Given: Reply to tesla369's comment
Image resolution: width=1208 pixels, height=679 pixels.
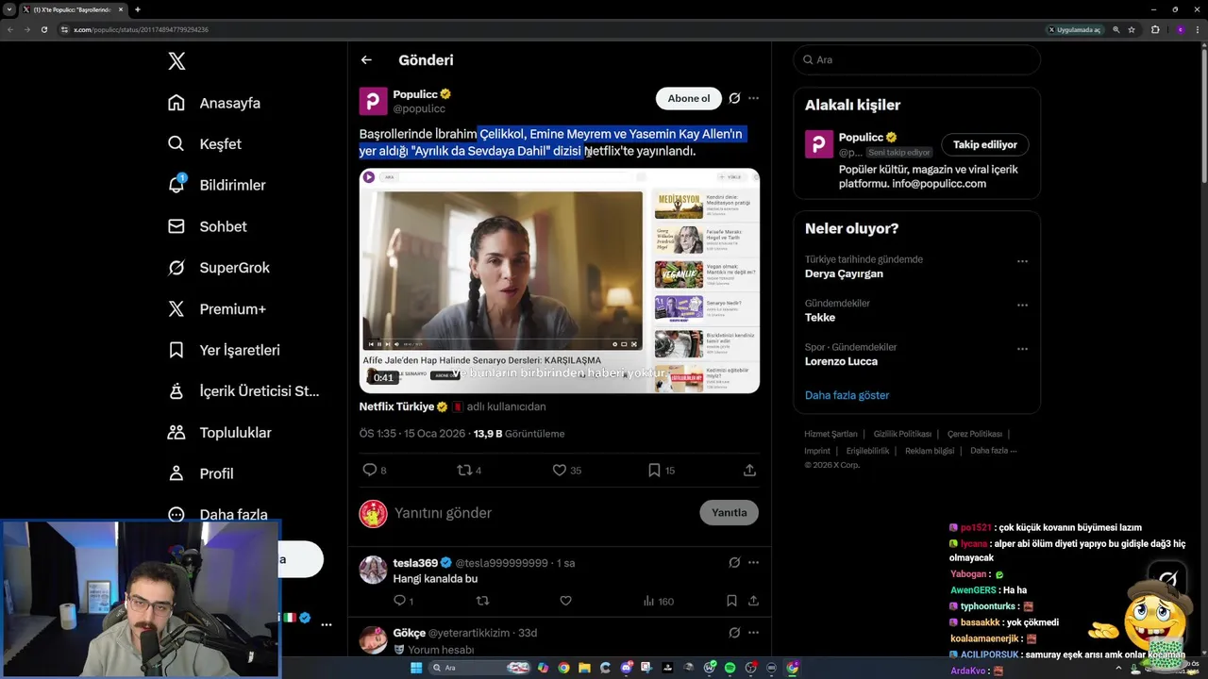Looking at the screenshot, I should [403, 601].
